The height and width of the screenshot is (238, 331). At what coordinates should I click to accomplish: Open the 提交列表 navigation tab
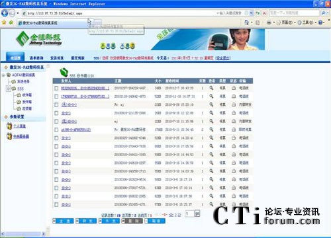(x=77, y=58)
